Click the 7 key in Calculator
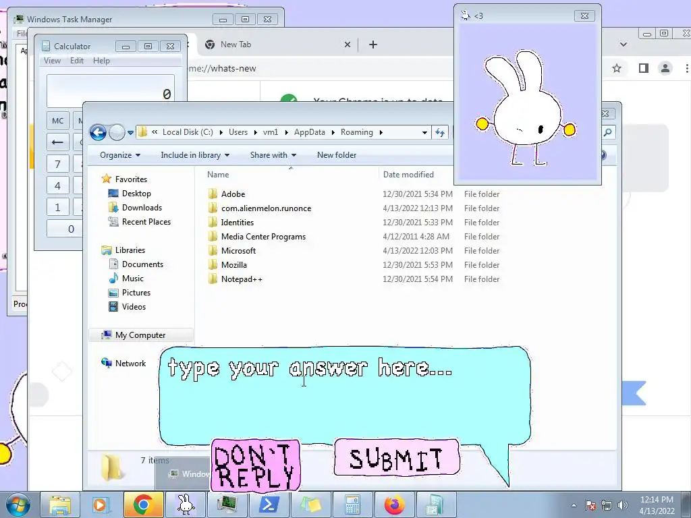The height and width of the screenshot is (518, 691). [x=58, y=165]
